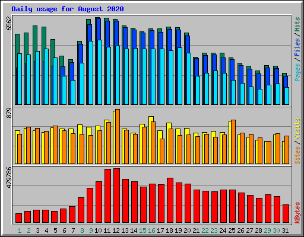304x237 pixels.
Task: Click the cyan Pages bar for day 21
Action: 198,90
